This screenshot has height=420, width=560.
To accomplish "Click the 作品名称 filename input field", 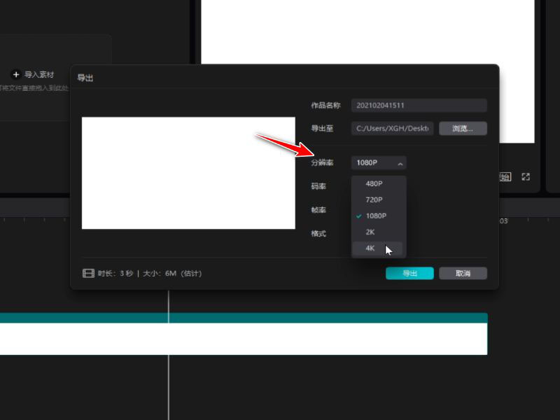I will pyautogui.click(x=418, y=104).
